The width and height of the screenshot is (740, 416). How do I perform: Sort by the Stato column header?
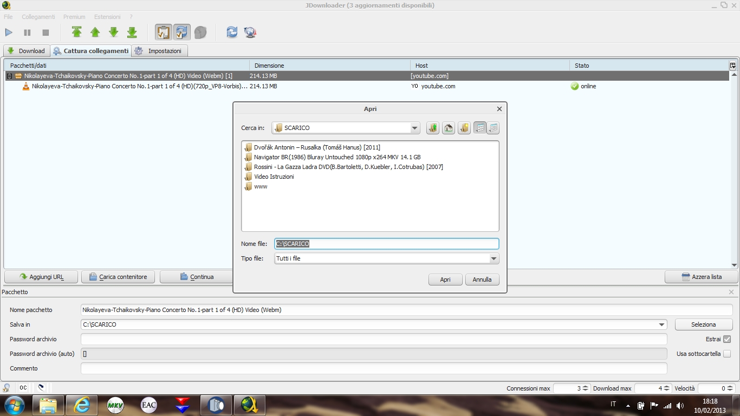click(x=649, y=66)
